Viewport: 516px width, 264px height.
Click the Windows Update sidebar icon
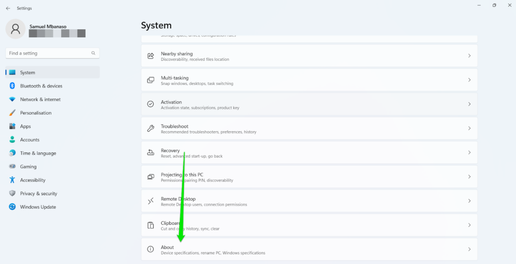point(12,207)
